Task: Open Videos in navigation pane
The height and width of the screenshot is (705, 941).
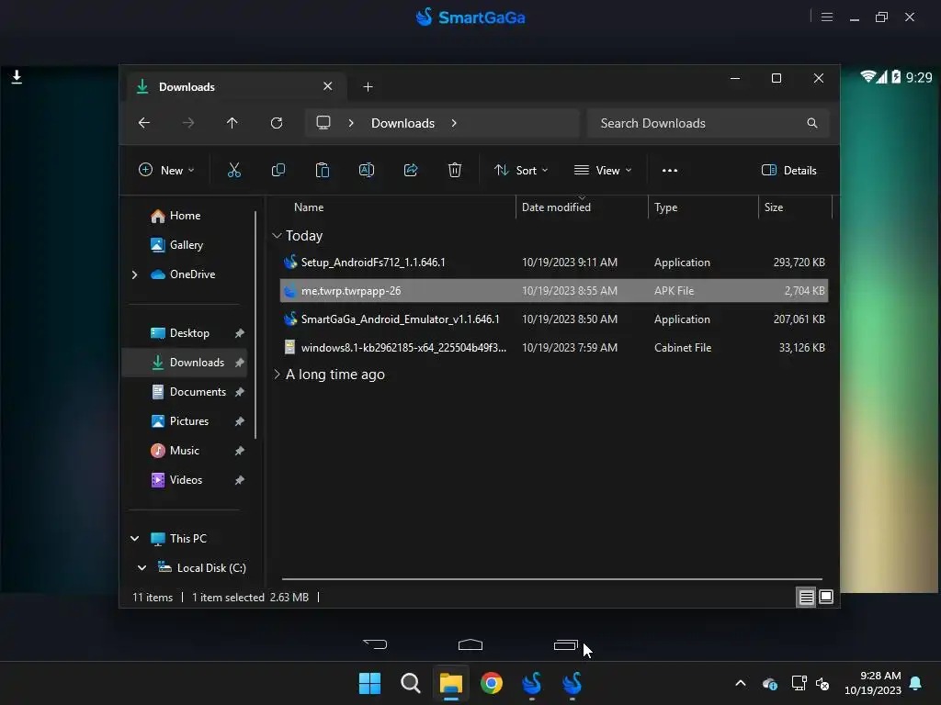Action: pos(186,480)
